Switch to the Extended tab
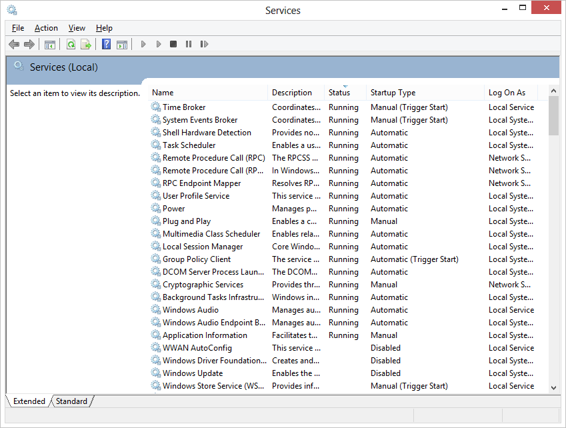Screen dimensions: 566x428 [29, 401]
